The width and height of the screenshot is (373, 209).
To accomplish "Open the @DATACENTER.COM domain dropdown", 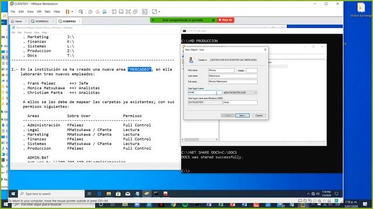I will click(x=240, y=93).
